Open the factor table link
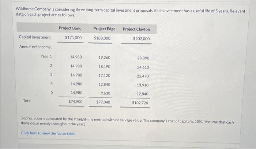256x149 pixels. click(x=49, y=133)
